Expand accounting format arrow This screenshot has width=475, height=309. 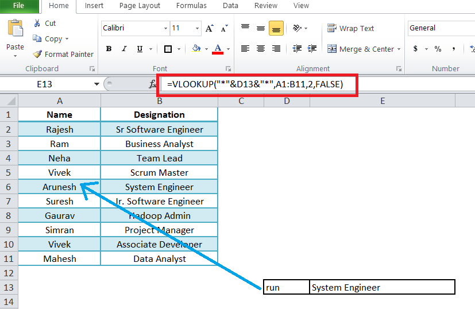tap(426, 49)
